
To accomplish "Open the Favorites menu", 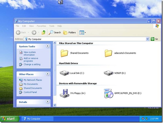I will click(41, 26).
